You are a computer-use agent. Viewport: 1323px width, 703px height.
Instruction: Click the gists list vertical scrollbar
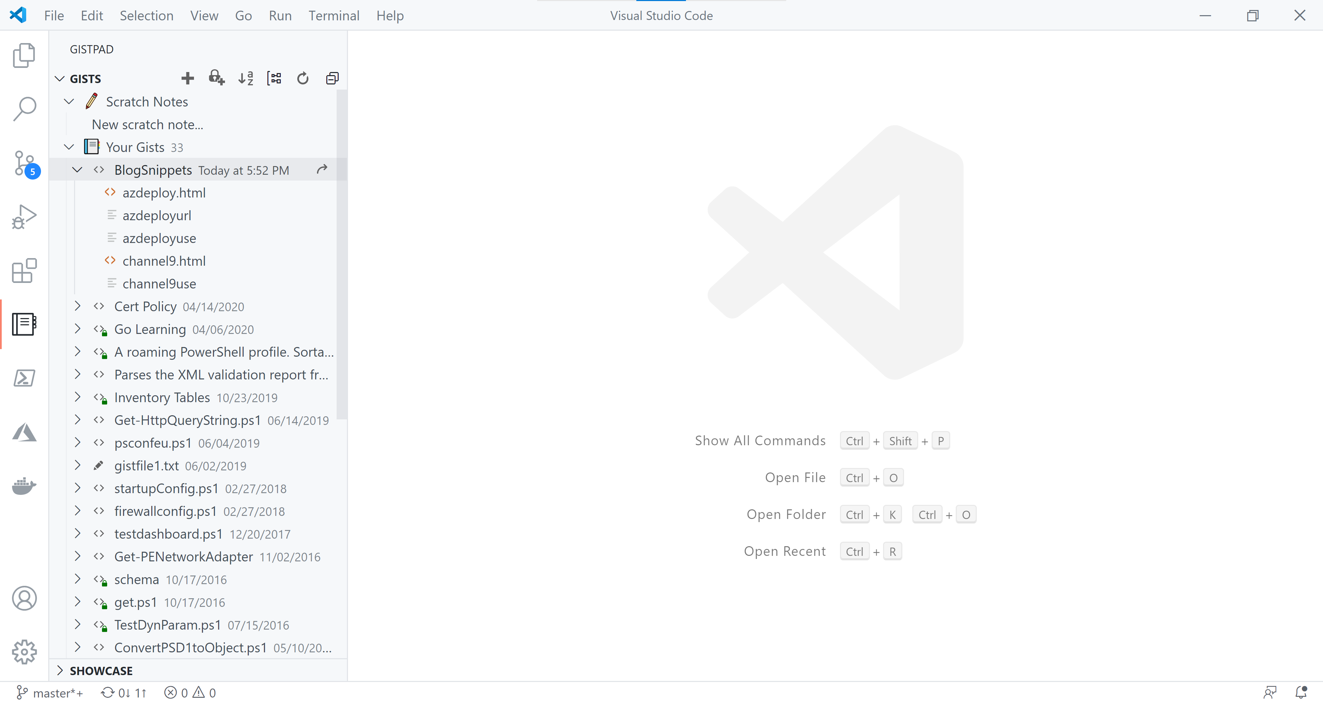point(341,254)
